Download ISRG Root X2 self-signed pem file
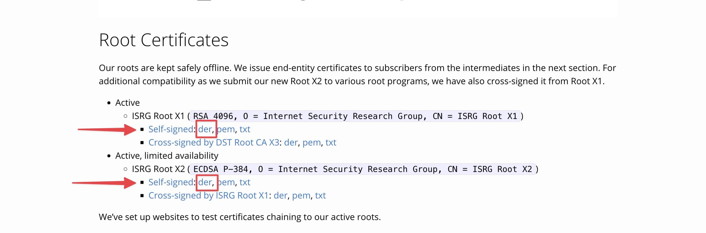Screen dimensions: 706x233 226,182
